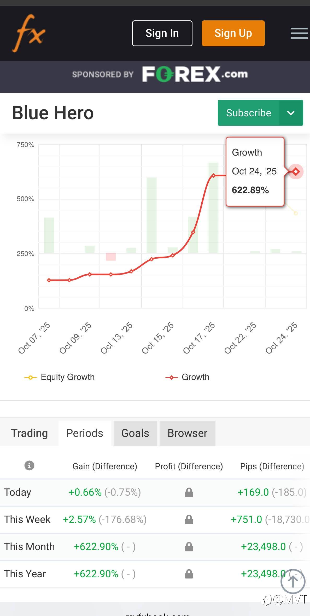Select the Browser tab
This screenshot has height=616, width=310.
coord(187,433)
